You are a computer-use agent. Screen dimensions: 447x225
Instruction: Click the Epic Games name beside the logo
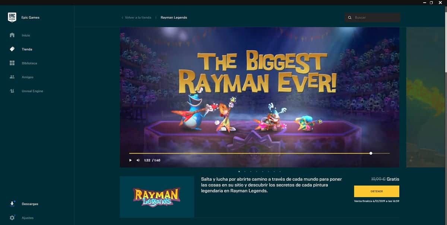(30, 17)
